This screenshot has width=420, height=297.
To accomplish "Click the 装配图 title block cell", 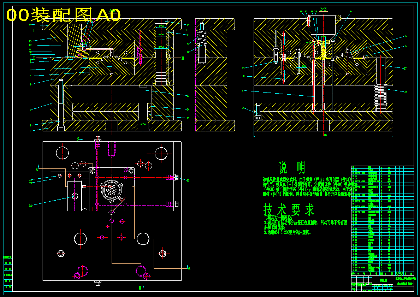I will coord(383,280).
